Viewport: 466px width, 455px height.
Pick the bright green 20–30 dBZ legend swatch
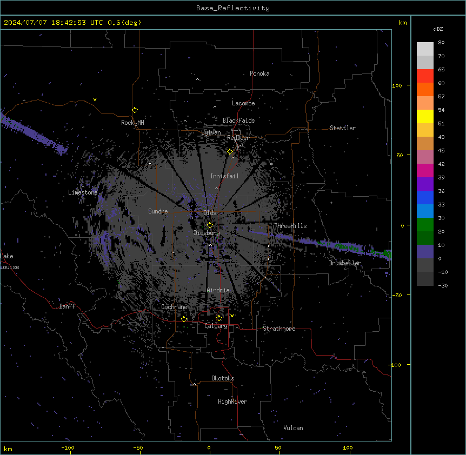click(425, 225)
